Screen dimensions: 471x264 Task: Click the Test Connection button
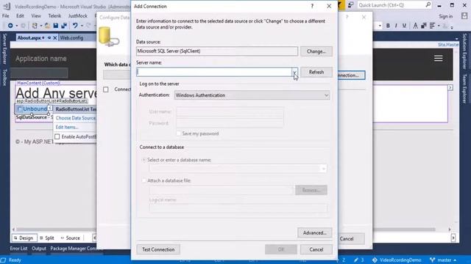158,249
